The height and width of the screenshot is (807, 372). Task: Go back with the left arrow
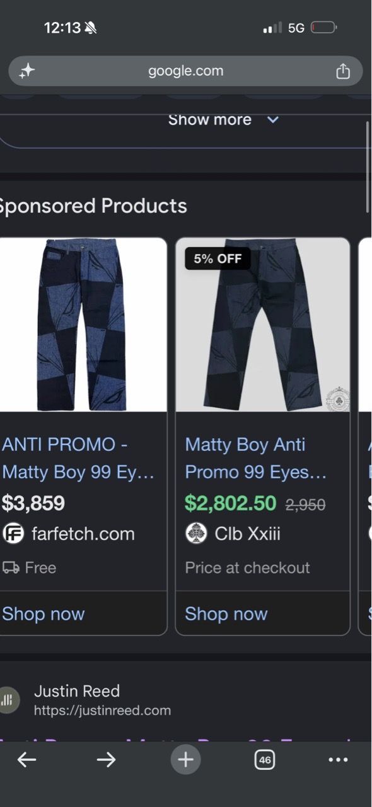click(26, 760)
